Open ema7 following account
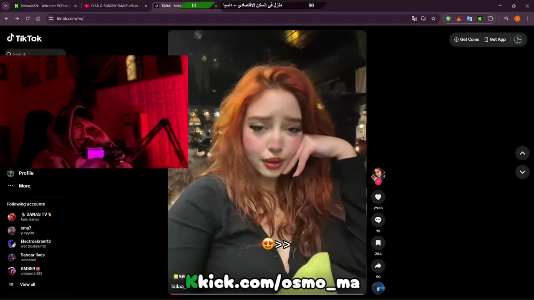Image resolution: width=534 pixels, height=300 pixels. pos(27,230)
